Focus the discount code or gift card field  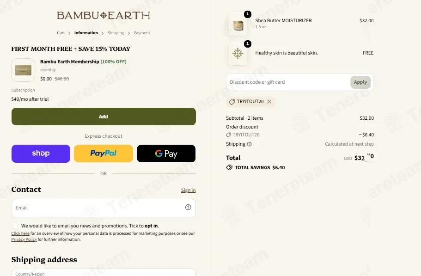[288, 82]
